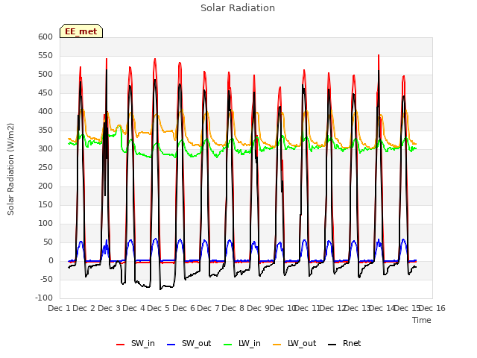The height and width of the screenshot is (358, 477).
Task: Click the black Rnet legend swatch
Action: click(x=332, y=345)
